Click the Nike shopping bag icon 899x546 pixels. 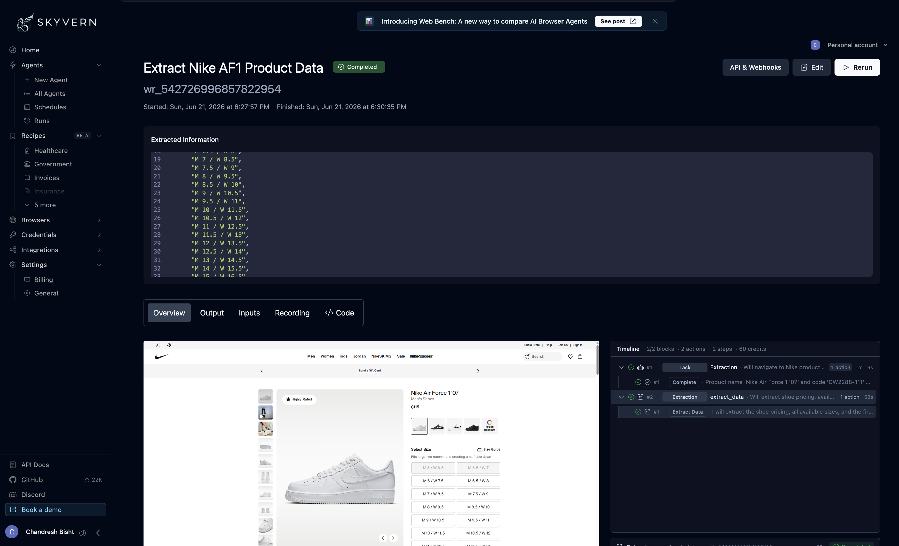580,357
